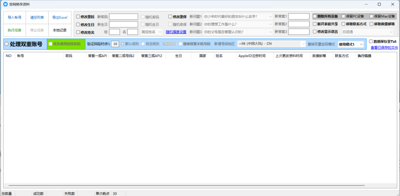
Task: Open the 随机强度设置 link
Action: point(176,32)
